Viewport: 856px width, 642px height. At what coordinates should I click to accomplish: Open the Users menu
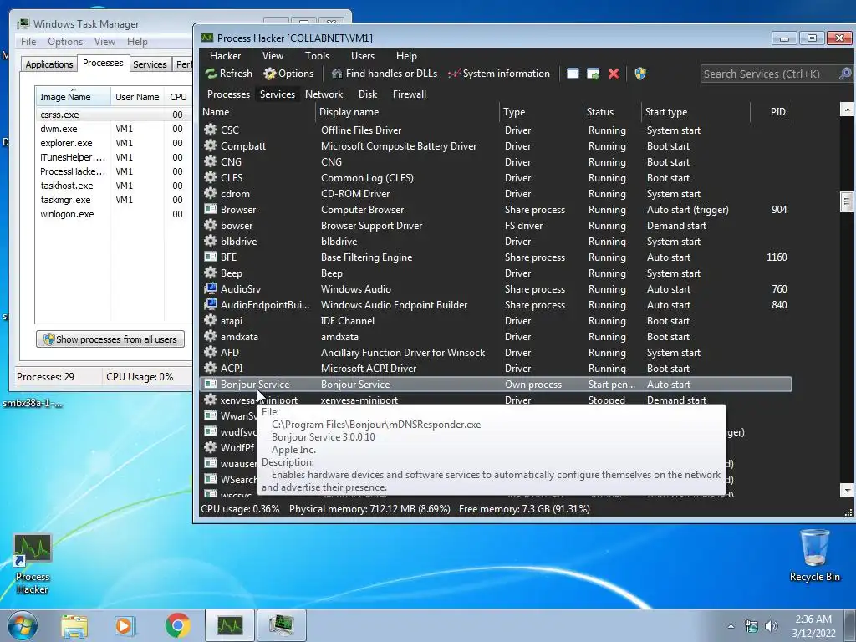coord(363,56)
